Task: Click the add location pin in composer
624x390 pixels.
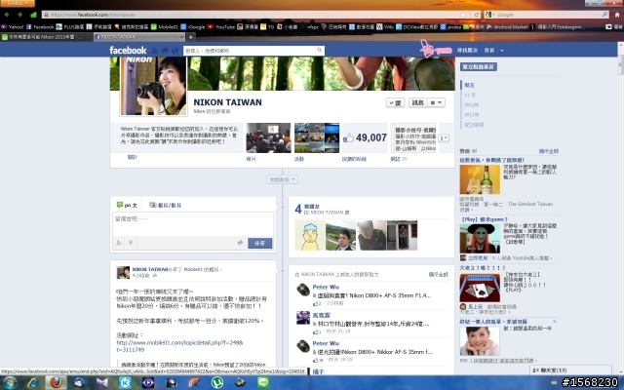Action: [131, 243]
